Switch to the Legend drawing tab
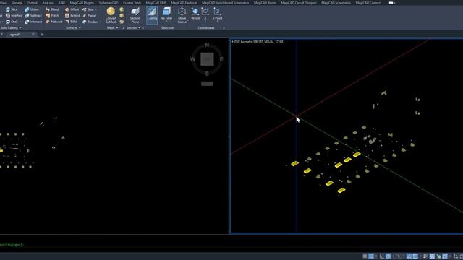This screenshot has width=463, height=260. click(x=14, y=35)
